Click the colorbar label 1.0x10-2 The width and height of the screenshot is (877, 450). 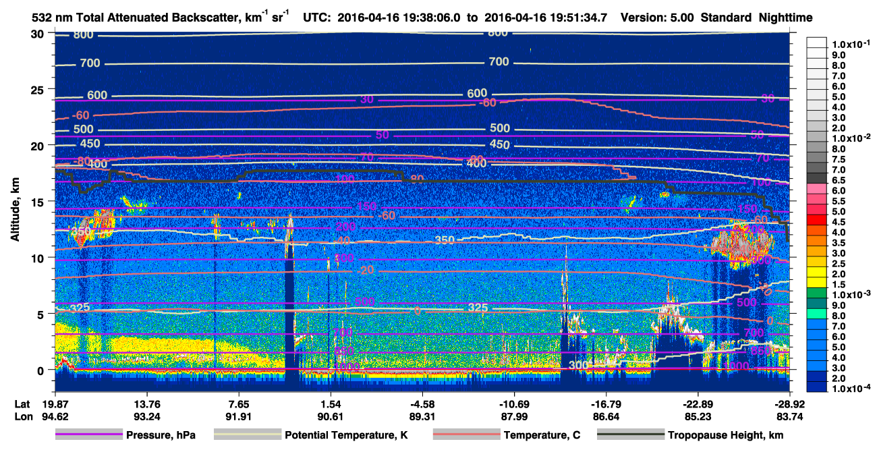coord(853,138)
